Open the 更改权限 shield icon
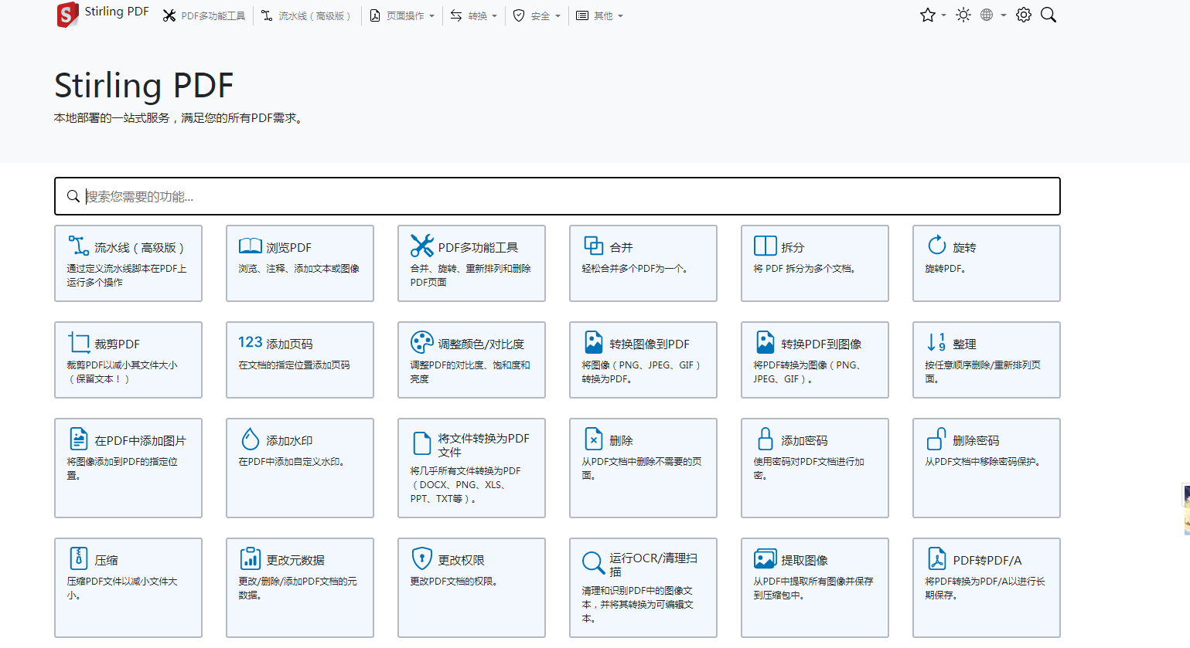 click(421, 558)
